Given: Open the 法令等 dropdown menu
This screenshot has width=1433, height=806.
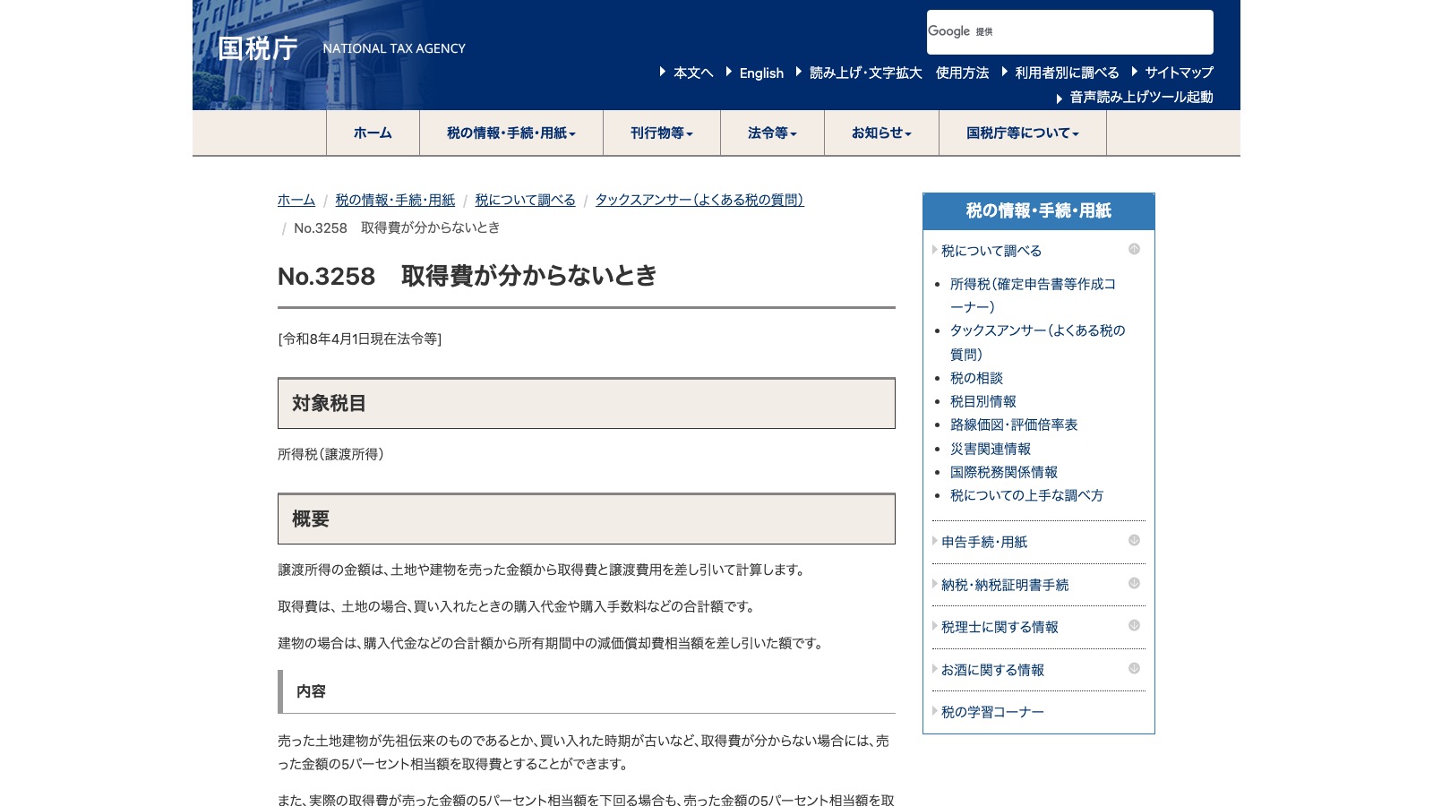Looking at the screenshot, I should click(x=772, y=133).
